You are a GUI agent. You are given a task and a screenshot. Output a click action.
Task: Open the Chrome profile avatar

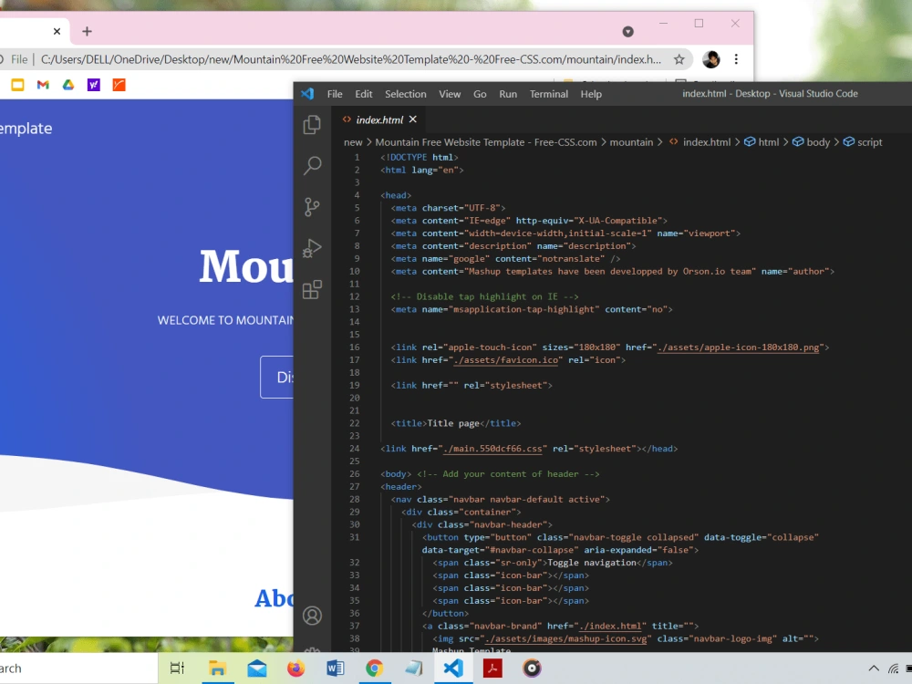tap(710, 59)
